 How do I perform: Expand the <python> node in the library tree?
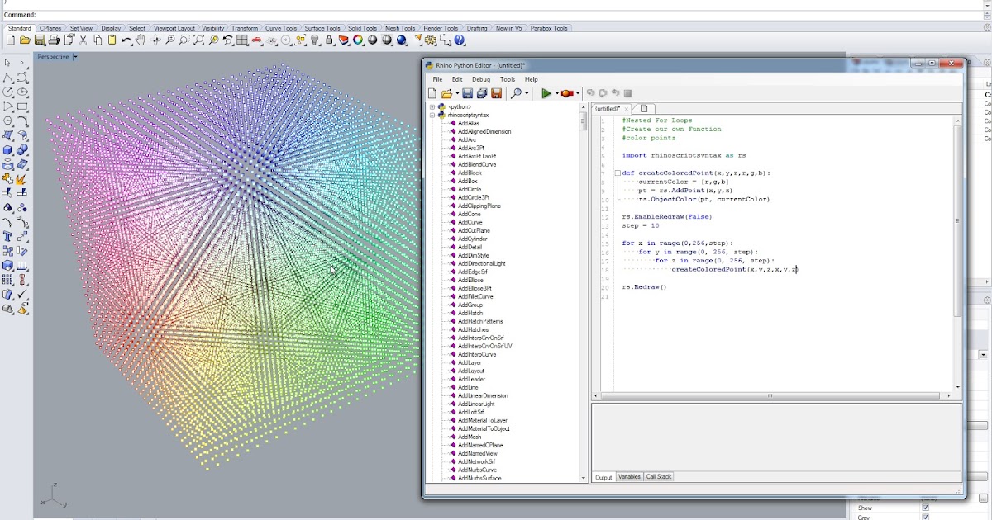point(432,106)
